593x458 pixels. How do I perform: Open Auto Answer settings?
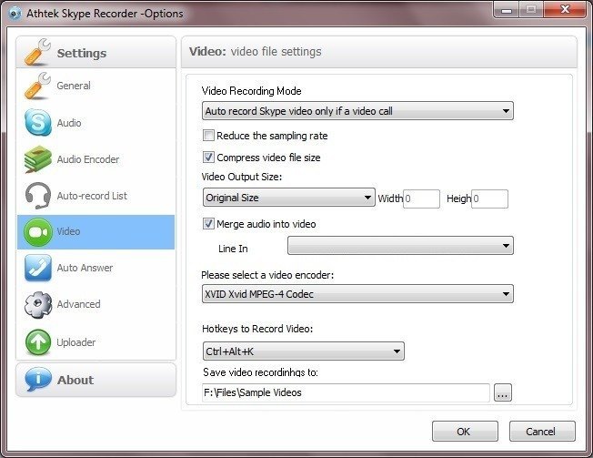(96, 268)
